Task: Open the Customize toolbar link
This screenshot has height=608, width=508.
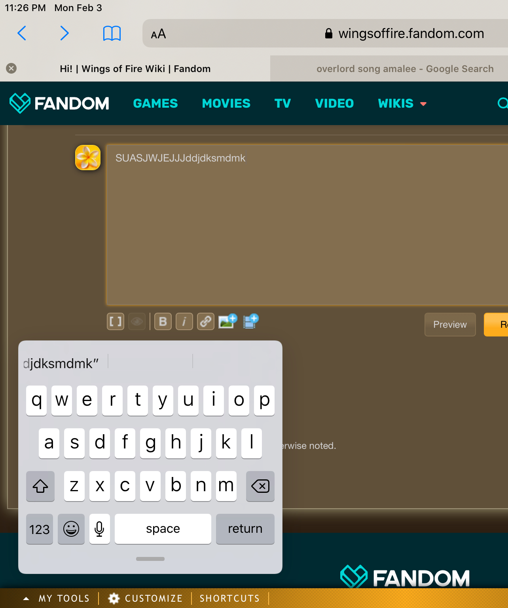Action: coord(146,598)
